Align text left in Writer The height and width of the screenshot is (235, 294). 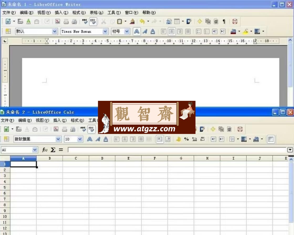click(163, 31)
